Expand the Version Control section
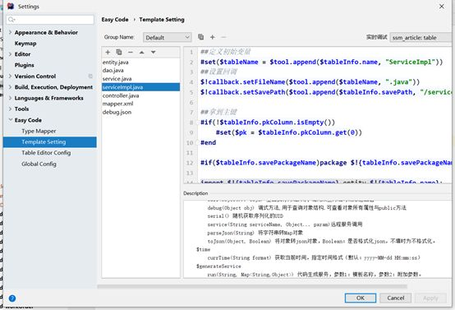This screenshot has width=455, height=310. pyautogui.click(x=10, y=76)
